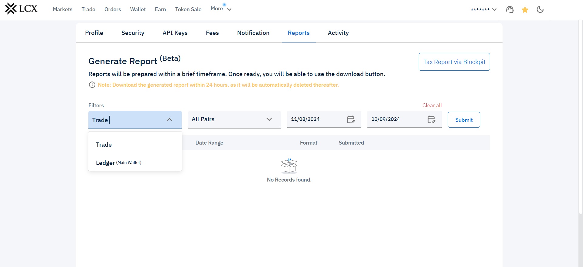The height and width of the screenshot is (267, 583).
Task: Click the empty box No Records icon
Action: [x=289, y=166]
